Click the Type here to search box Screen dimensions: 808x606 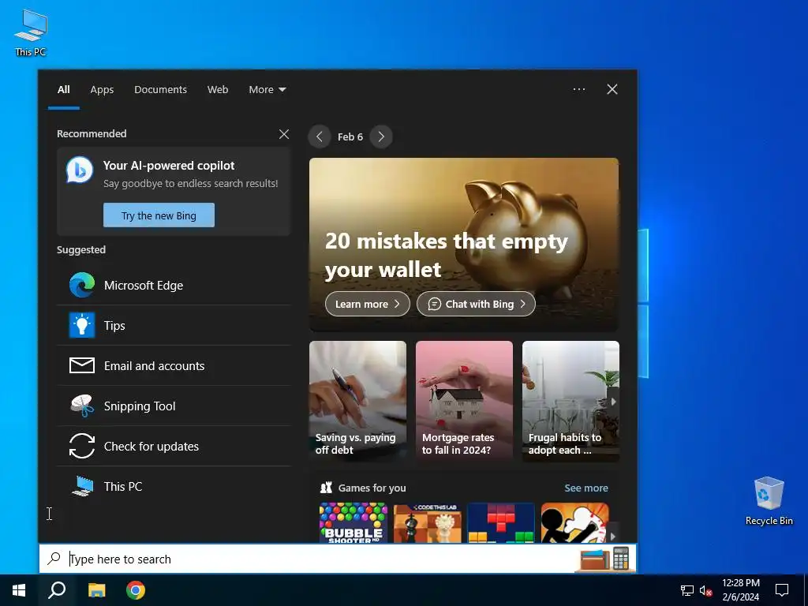[338, 559]
